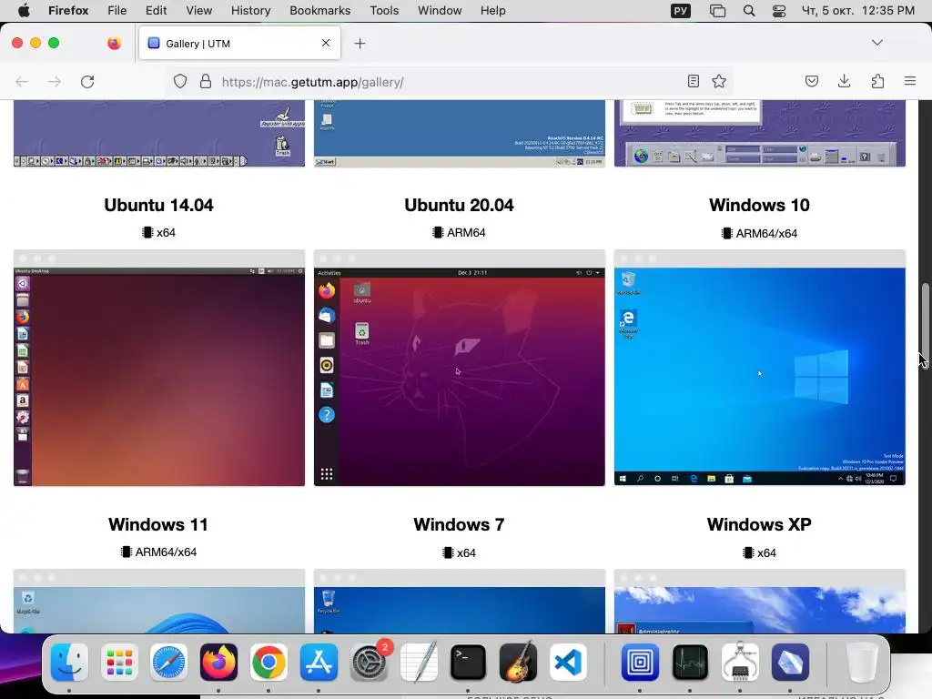Click the Ubuntu 14.04 desktop screenshot

tap(159, 368)
